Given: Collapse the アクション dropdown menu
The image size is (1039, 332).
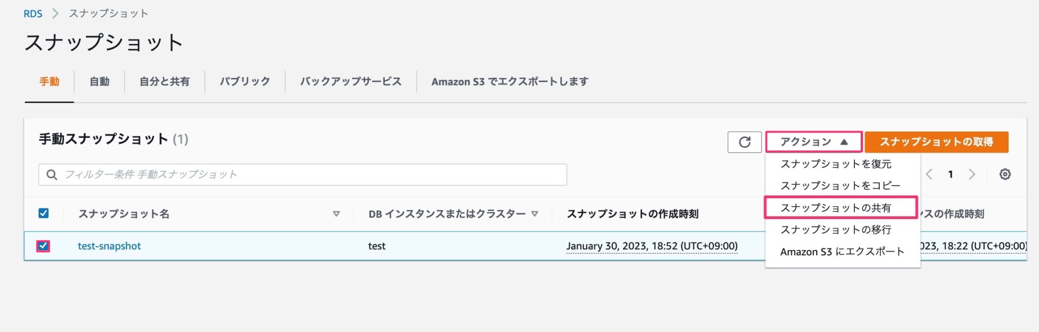Looking at the screenshot, I should 813,142.
